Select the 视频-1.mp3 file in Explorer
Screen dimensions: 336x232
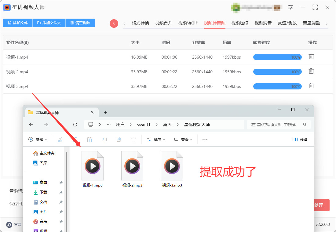93,169
